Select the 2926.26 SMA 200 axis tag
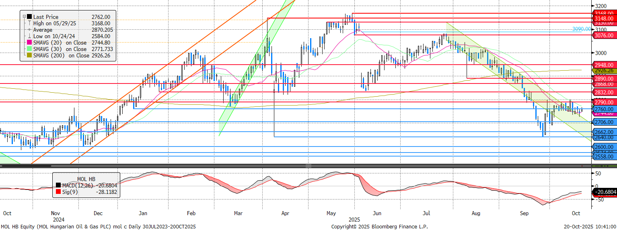Image resolution: width=617 pixels, height=230 pixels. (x=605, y=71)
